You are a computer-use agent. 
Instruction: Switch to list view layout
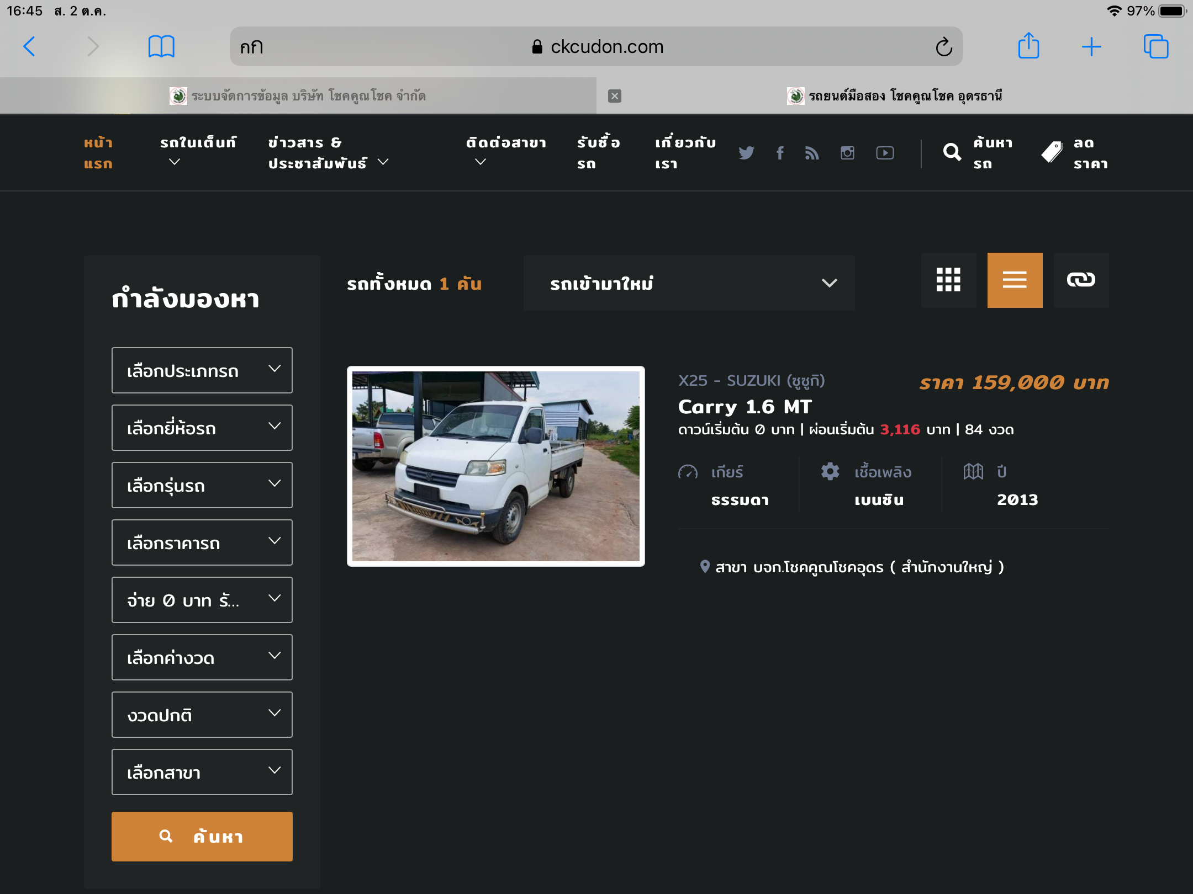tap(1015, 280)
